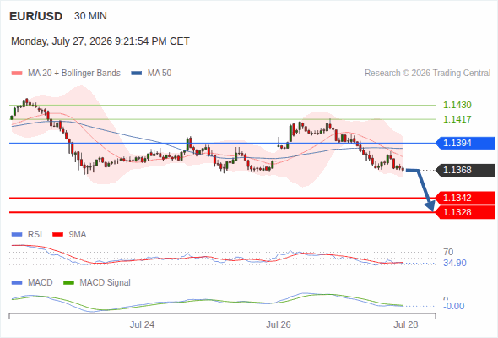498x338 pixels.
Task: Click the 9MA red legend swatch
Action: (x=57, y=235)
